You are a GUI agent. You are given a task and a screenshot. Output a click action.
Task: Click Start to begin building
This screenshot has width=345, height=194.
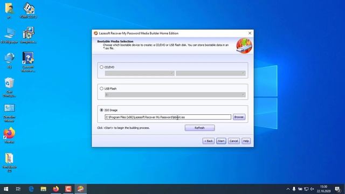[221, 141]
